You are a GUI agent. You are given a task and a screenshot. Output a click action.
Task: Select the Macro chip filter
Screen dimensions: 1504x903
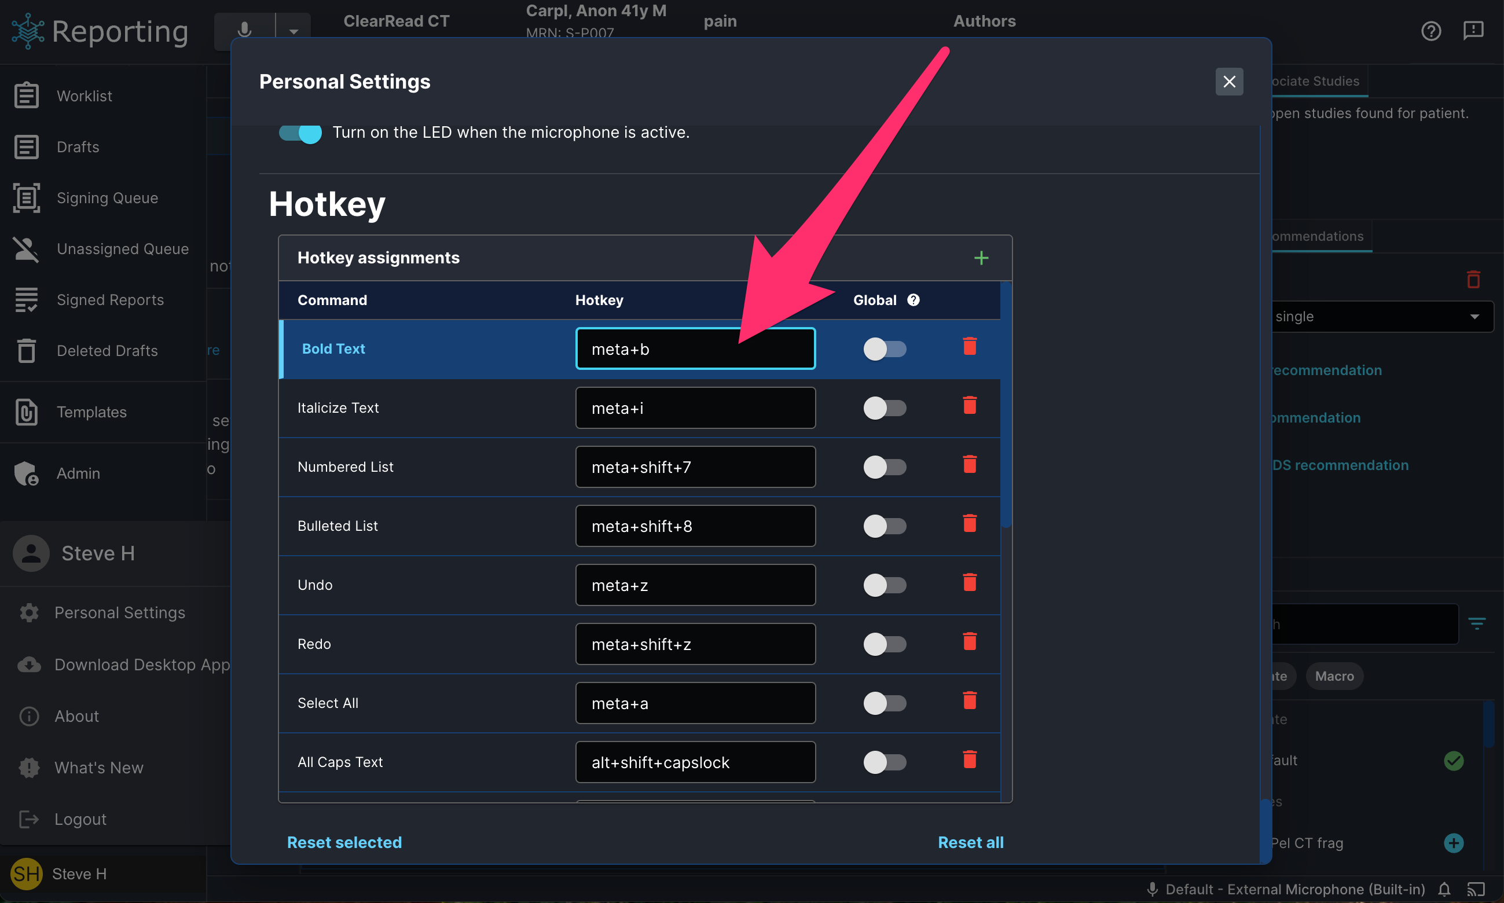[x=1334, y=676]
